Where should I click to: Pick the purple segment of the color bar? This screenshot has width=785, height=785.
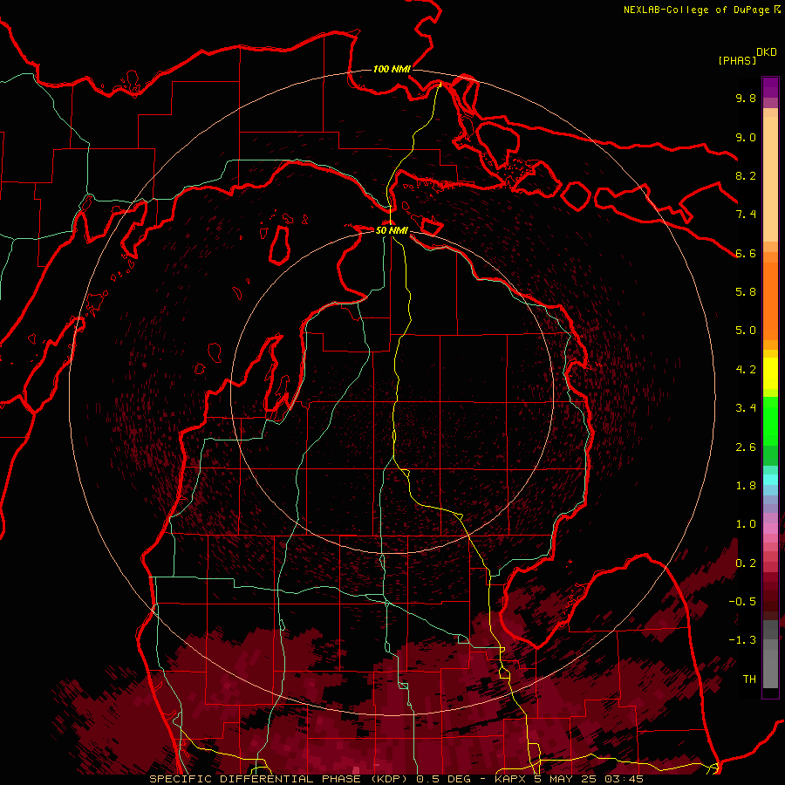pyautogui.click(x=770, y=87)
